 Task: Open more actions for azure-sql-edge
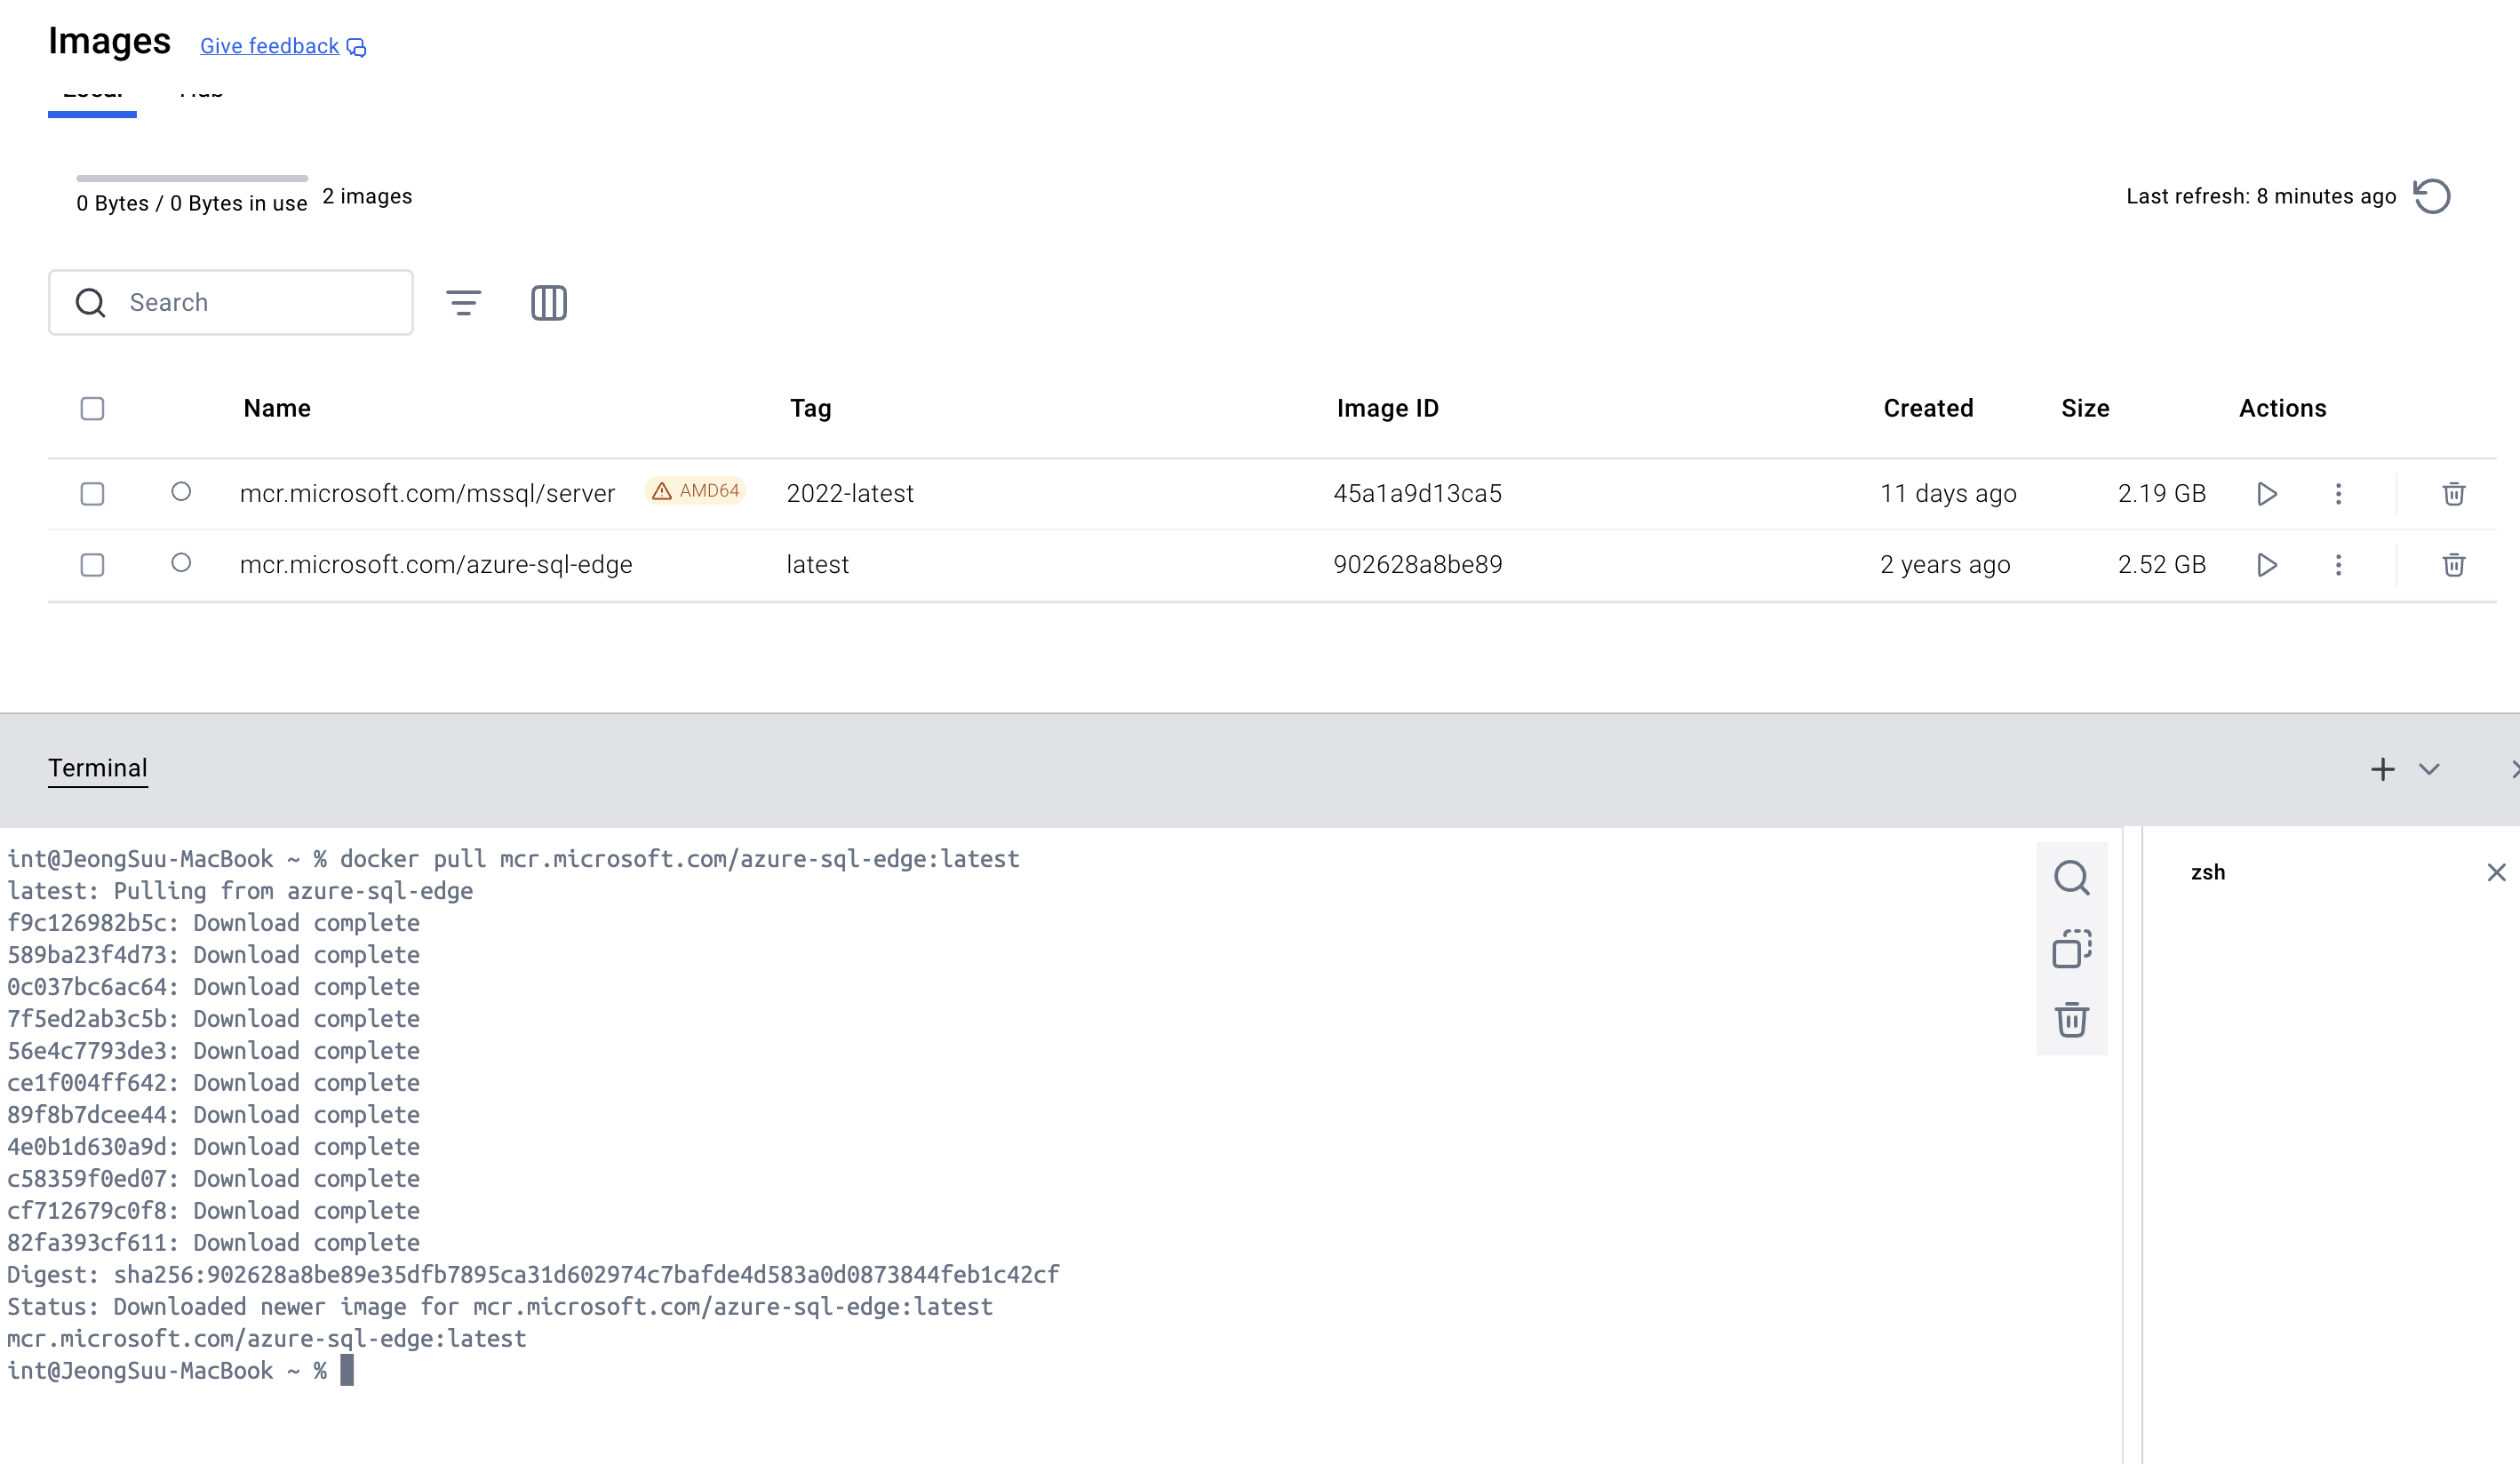click(x=2338, y=565)
